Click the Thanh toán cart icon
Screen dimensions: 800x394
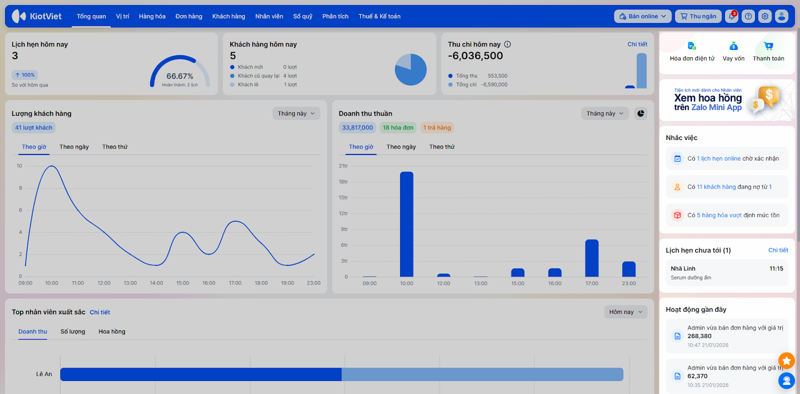click(x=768, y=46)
